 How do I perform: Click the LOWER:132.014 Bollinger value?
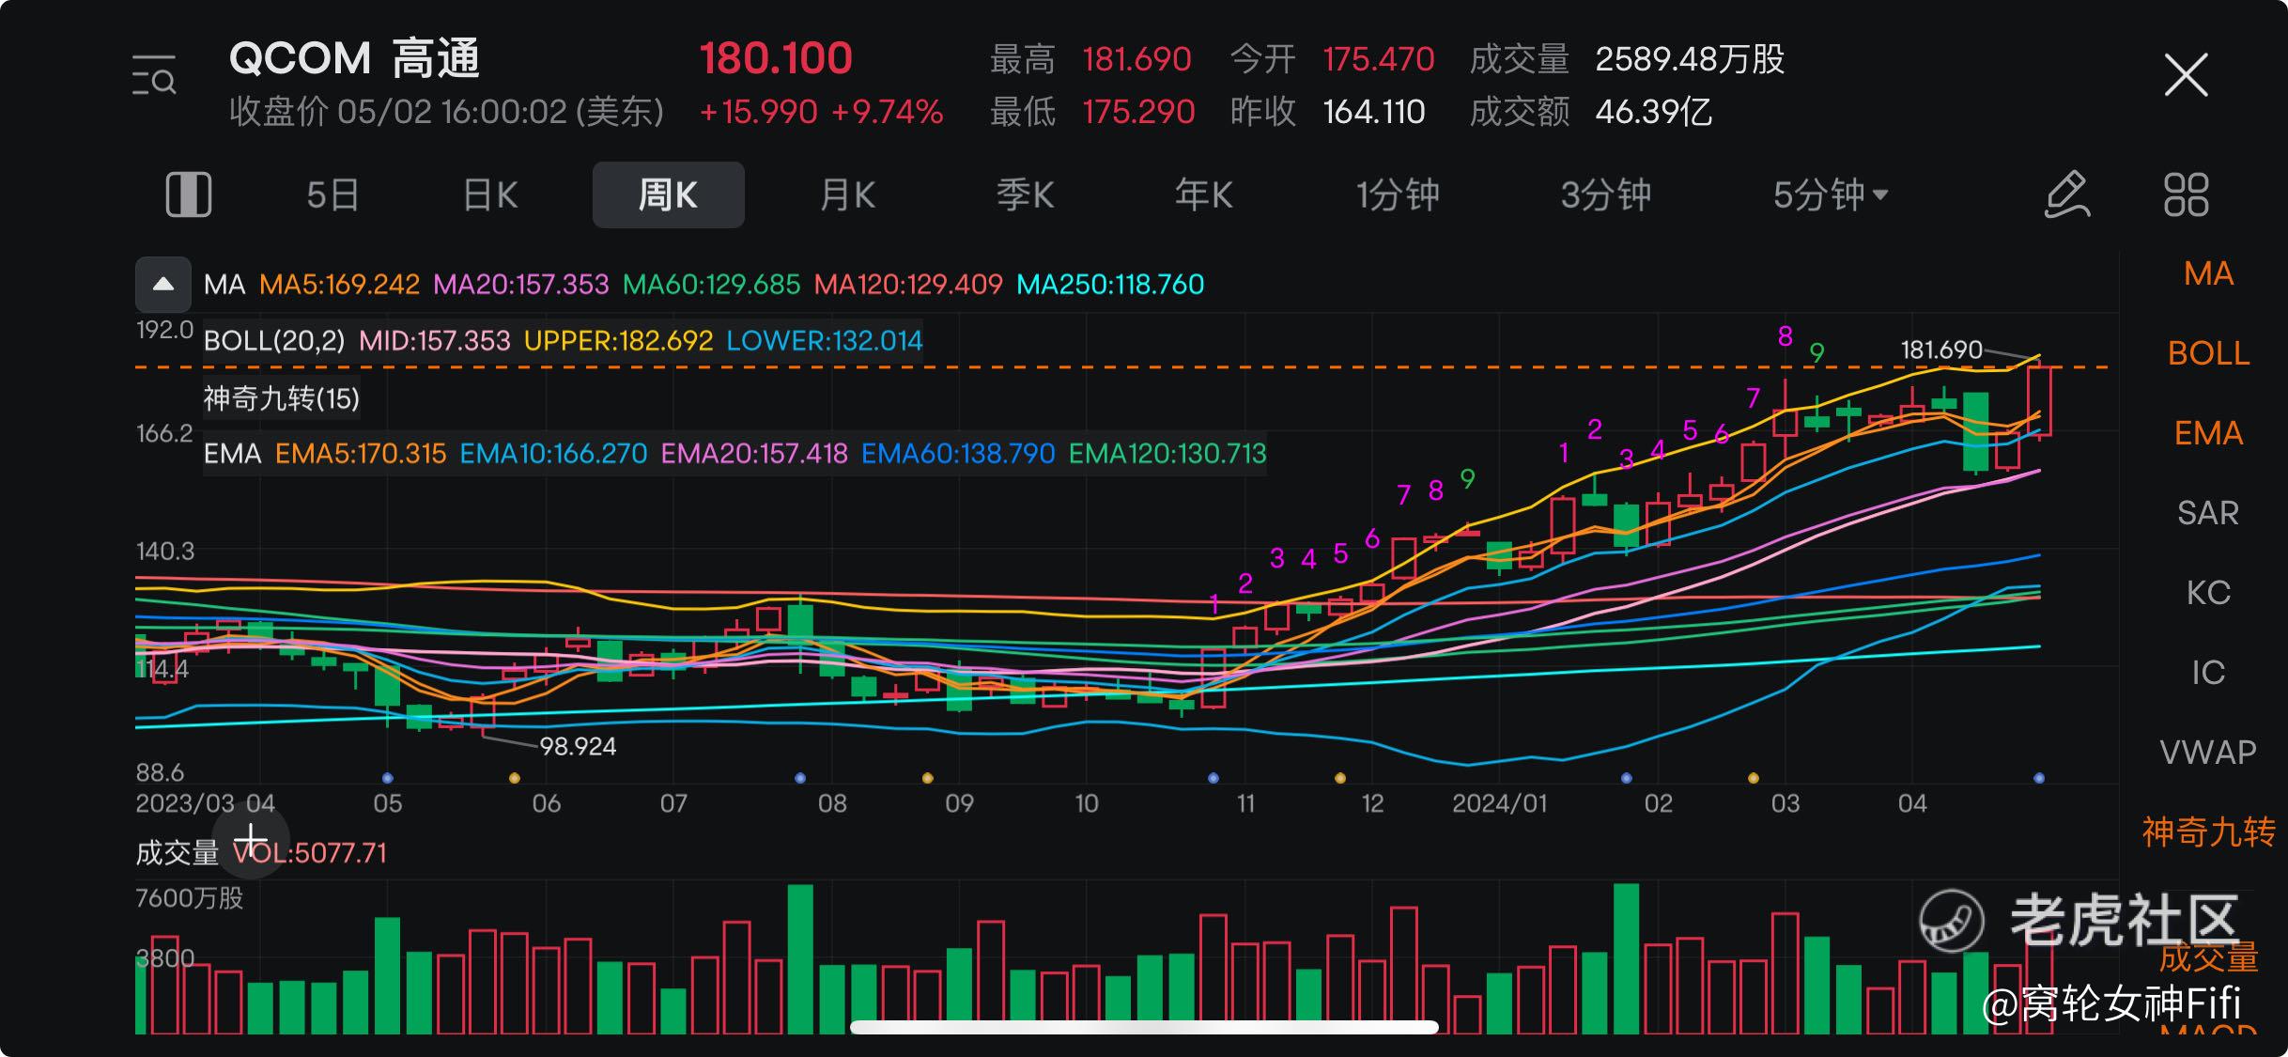point(825,340)
